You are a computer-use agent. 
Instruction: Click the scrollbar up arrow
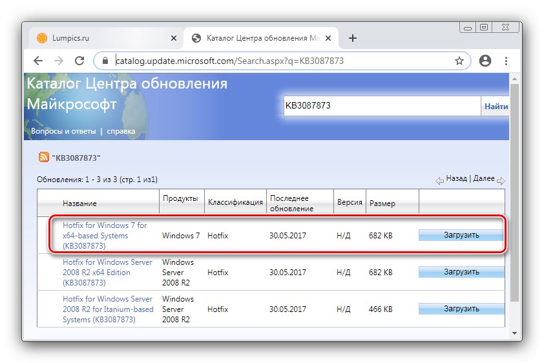[514, 79]
